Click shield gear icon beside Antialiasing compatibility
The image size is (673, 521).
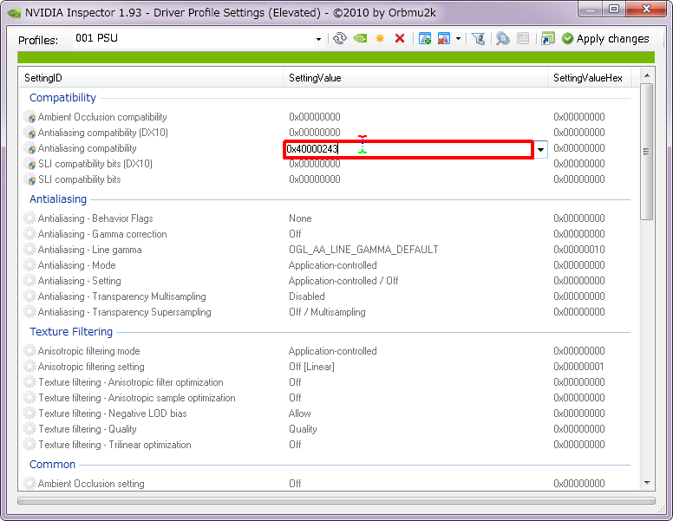tap(29, 148)
